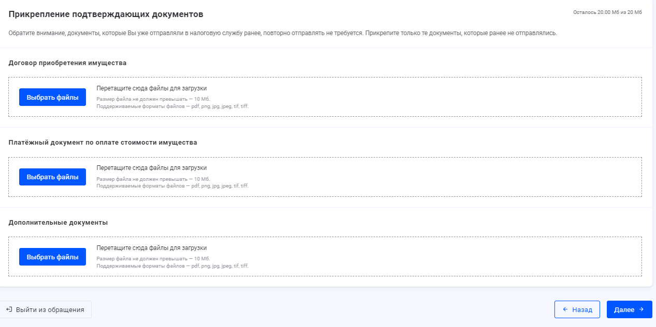The width and height of the screenshot is (656, 327).
Task: Return to previous step via Назад
Action: tap(577, 310)
